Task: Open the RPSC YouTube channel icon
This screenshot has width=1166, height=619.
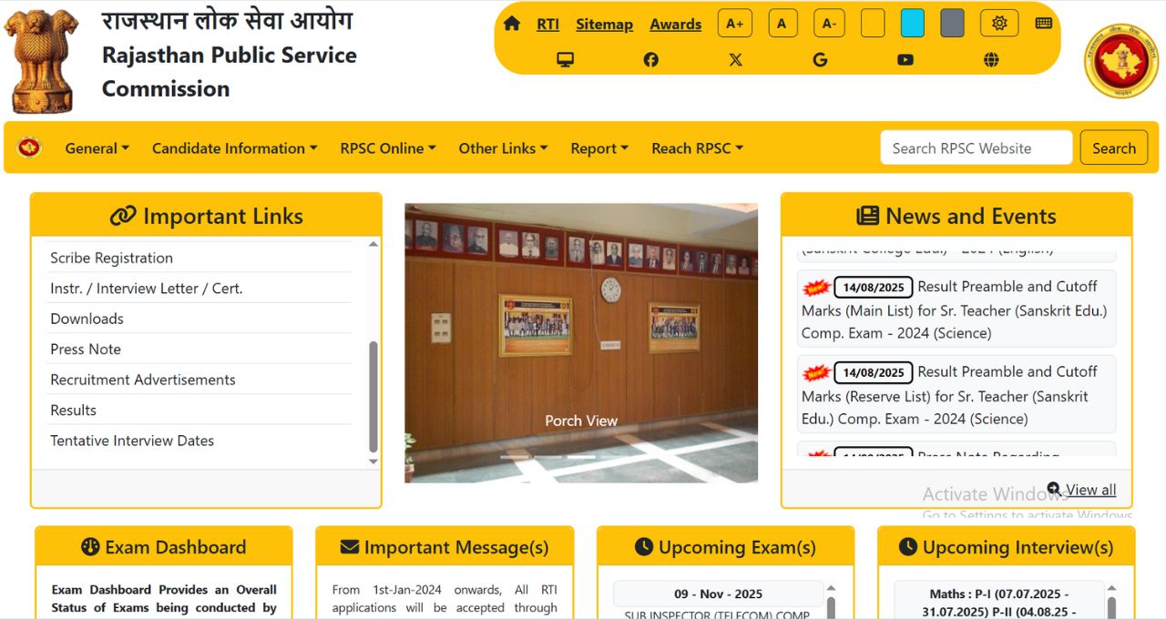Action: (x=905, y=60)
